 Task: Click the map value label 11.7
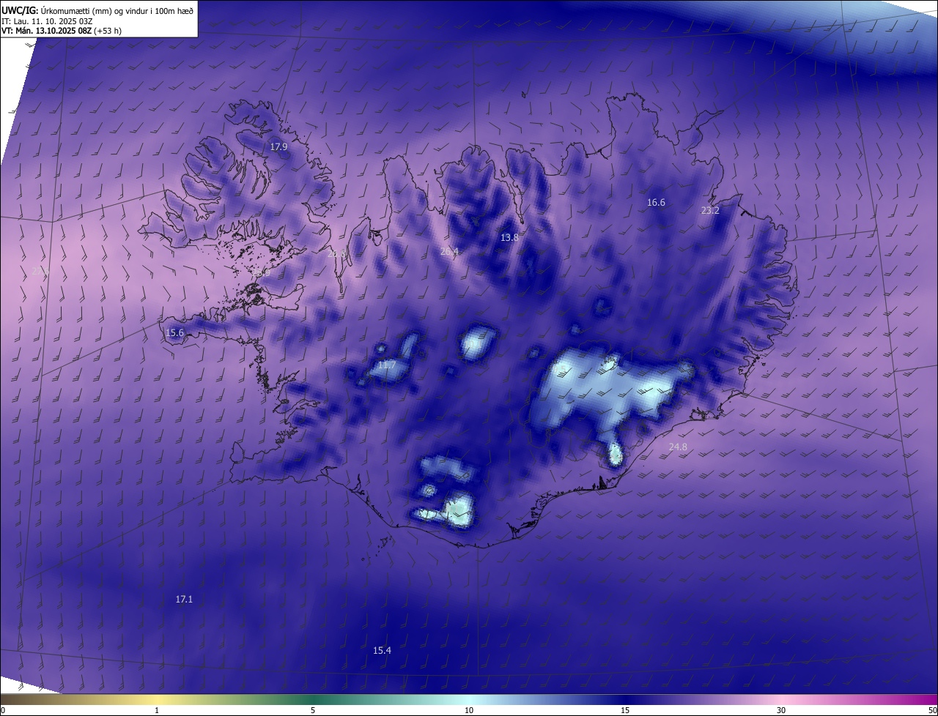(x=386, y=365)
